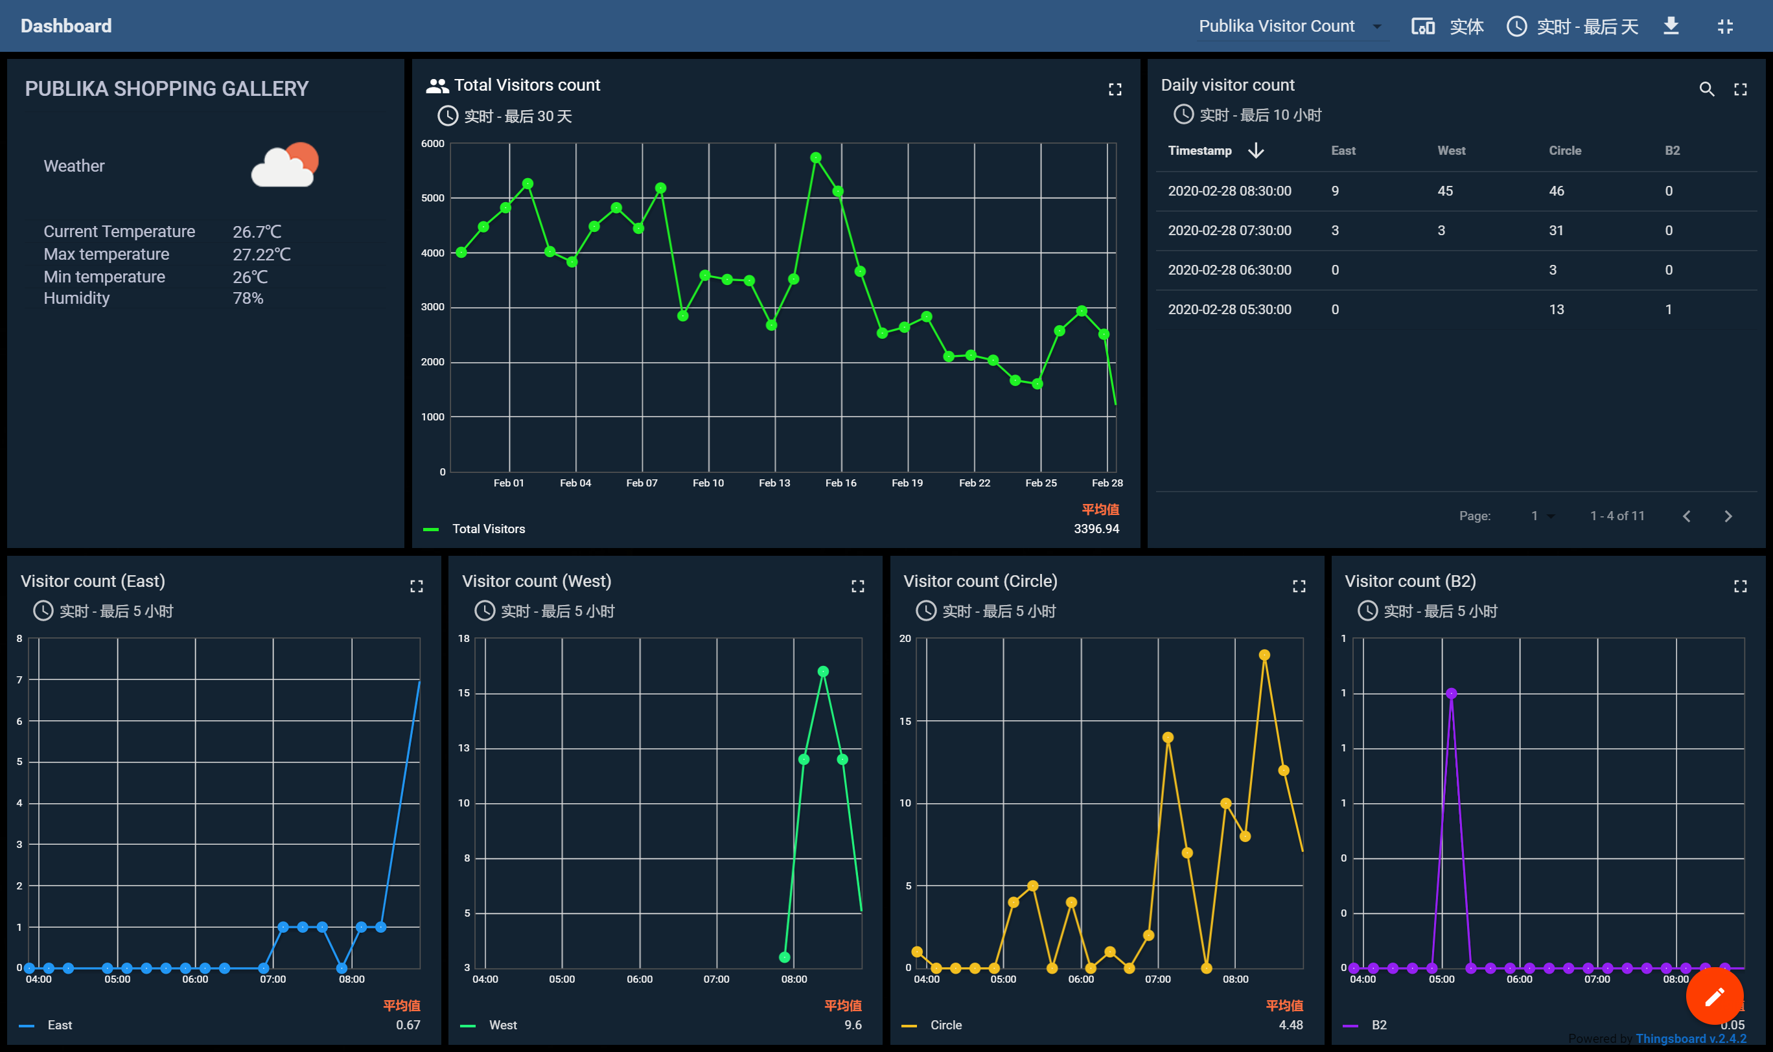Viewport: 1773px width, 1052px height.
Task: Toggle the West legend series
Action: 503,1025
